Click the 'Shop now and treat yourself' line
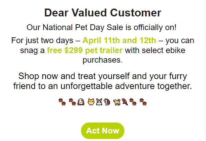206x141 pixels. click(103, 76)
